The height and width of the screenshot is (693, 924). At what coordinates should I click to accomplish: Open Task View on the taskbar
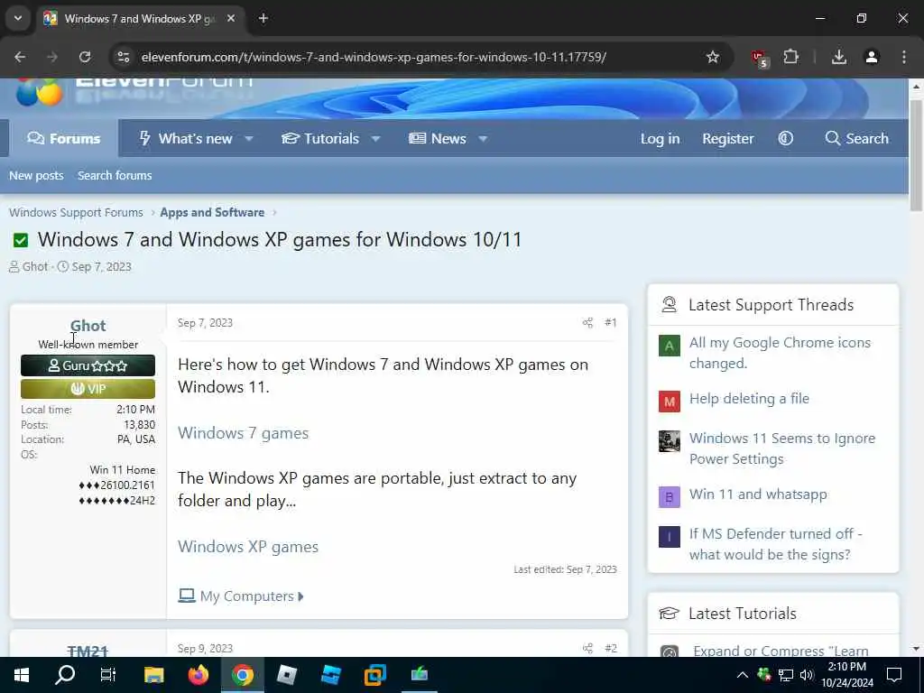click(108, 675)
